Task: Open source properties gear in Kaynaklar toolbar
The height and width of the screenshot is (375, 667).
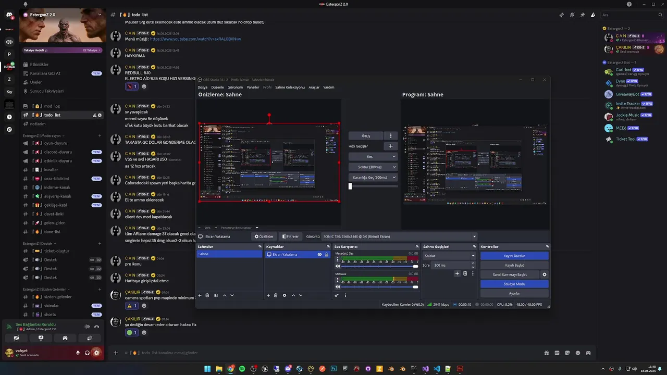Action: pos(285,295)
